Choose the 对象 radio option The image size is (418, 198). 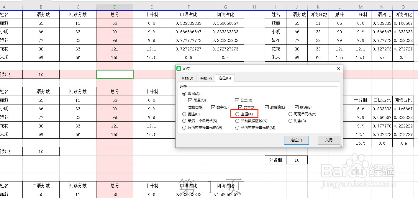pos(290,120)
